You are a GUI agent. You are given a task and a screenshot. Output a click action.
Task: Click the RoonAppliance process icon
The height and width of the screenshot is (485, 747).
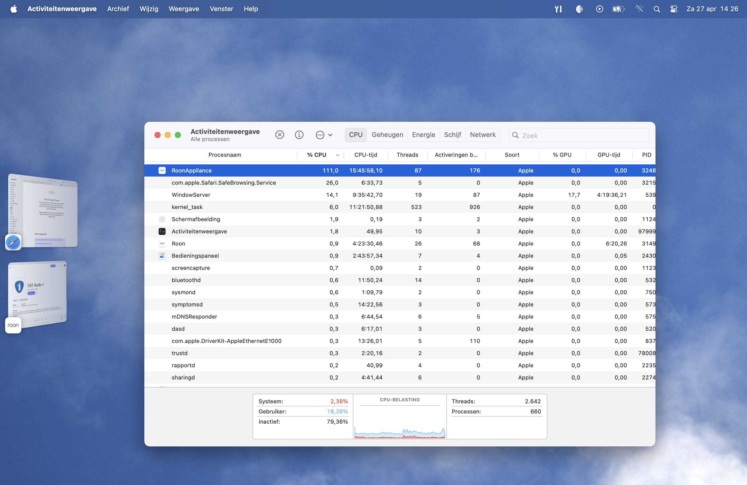[x=162, y=170]
